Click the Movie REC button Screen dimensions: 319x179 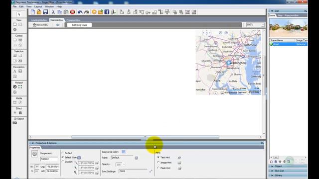pos(40,25)
